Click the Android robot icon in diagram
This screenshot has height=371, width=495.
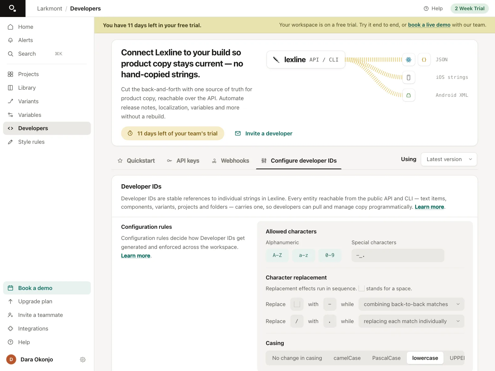pyautogui.click(x=409, y=95)
